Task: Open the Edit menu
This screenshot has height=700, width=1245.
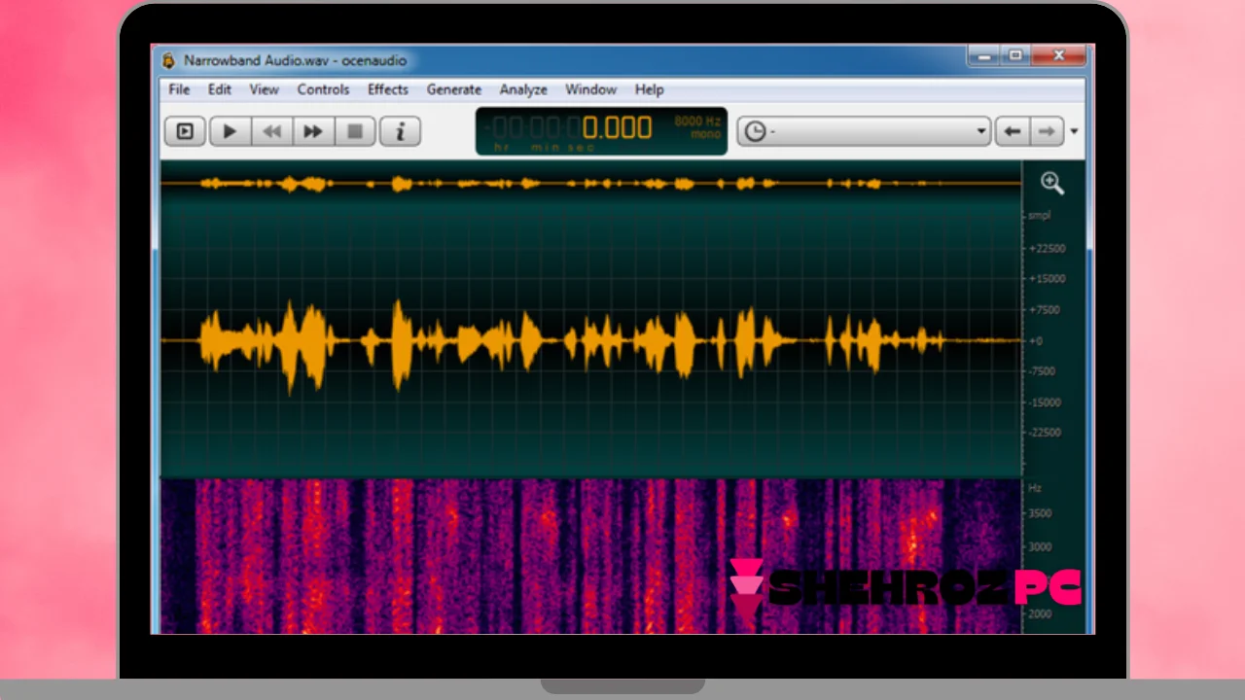Action: click(x=220, y=89)
